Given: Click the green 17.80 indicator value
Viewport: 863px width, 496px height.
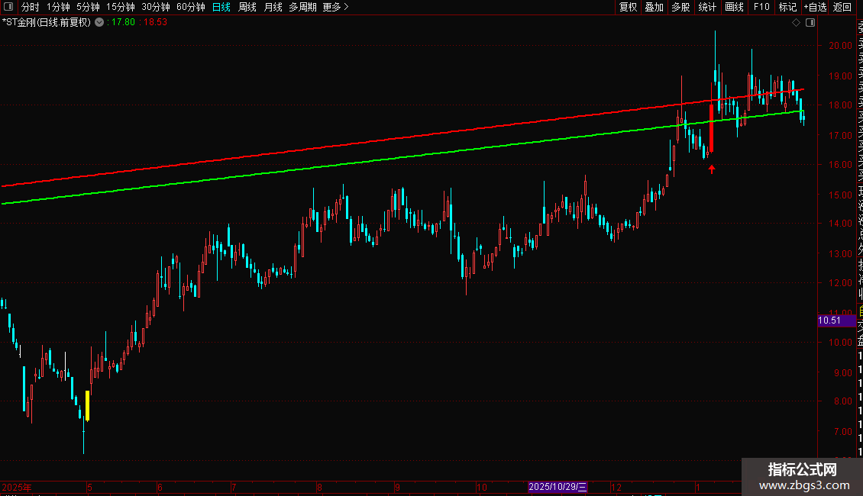Looking at the screenshot, I should [121, 23].
